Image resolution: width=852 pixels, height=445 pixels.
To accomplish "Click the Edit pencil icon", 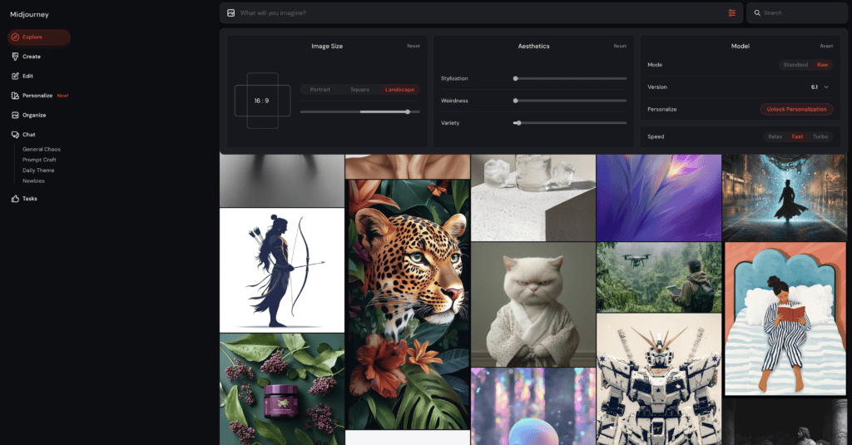I will pos(15,76).
